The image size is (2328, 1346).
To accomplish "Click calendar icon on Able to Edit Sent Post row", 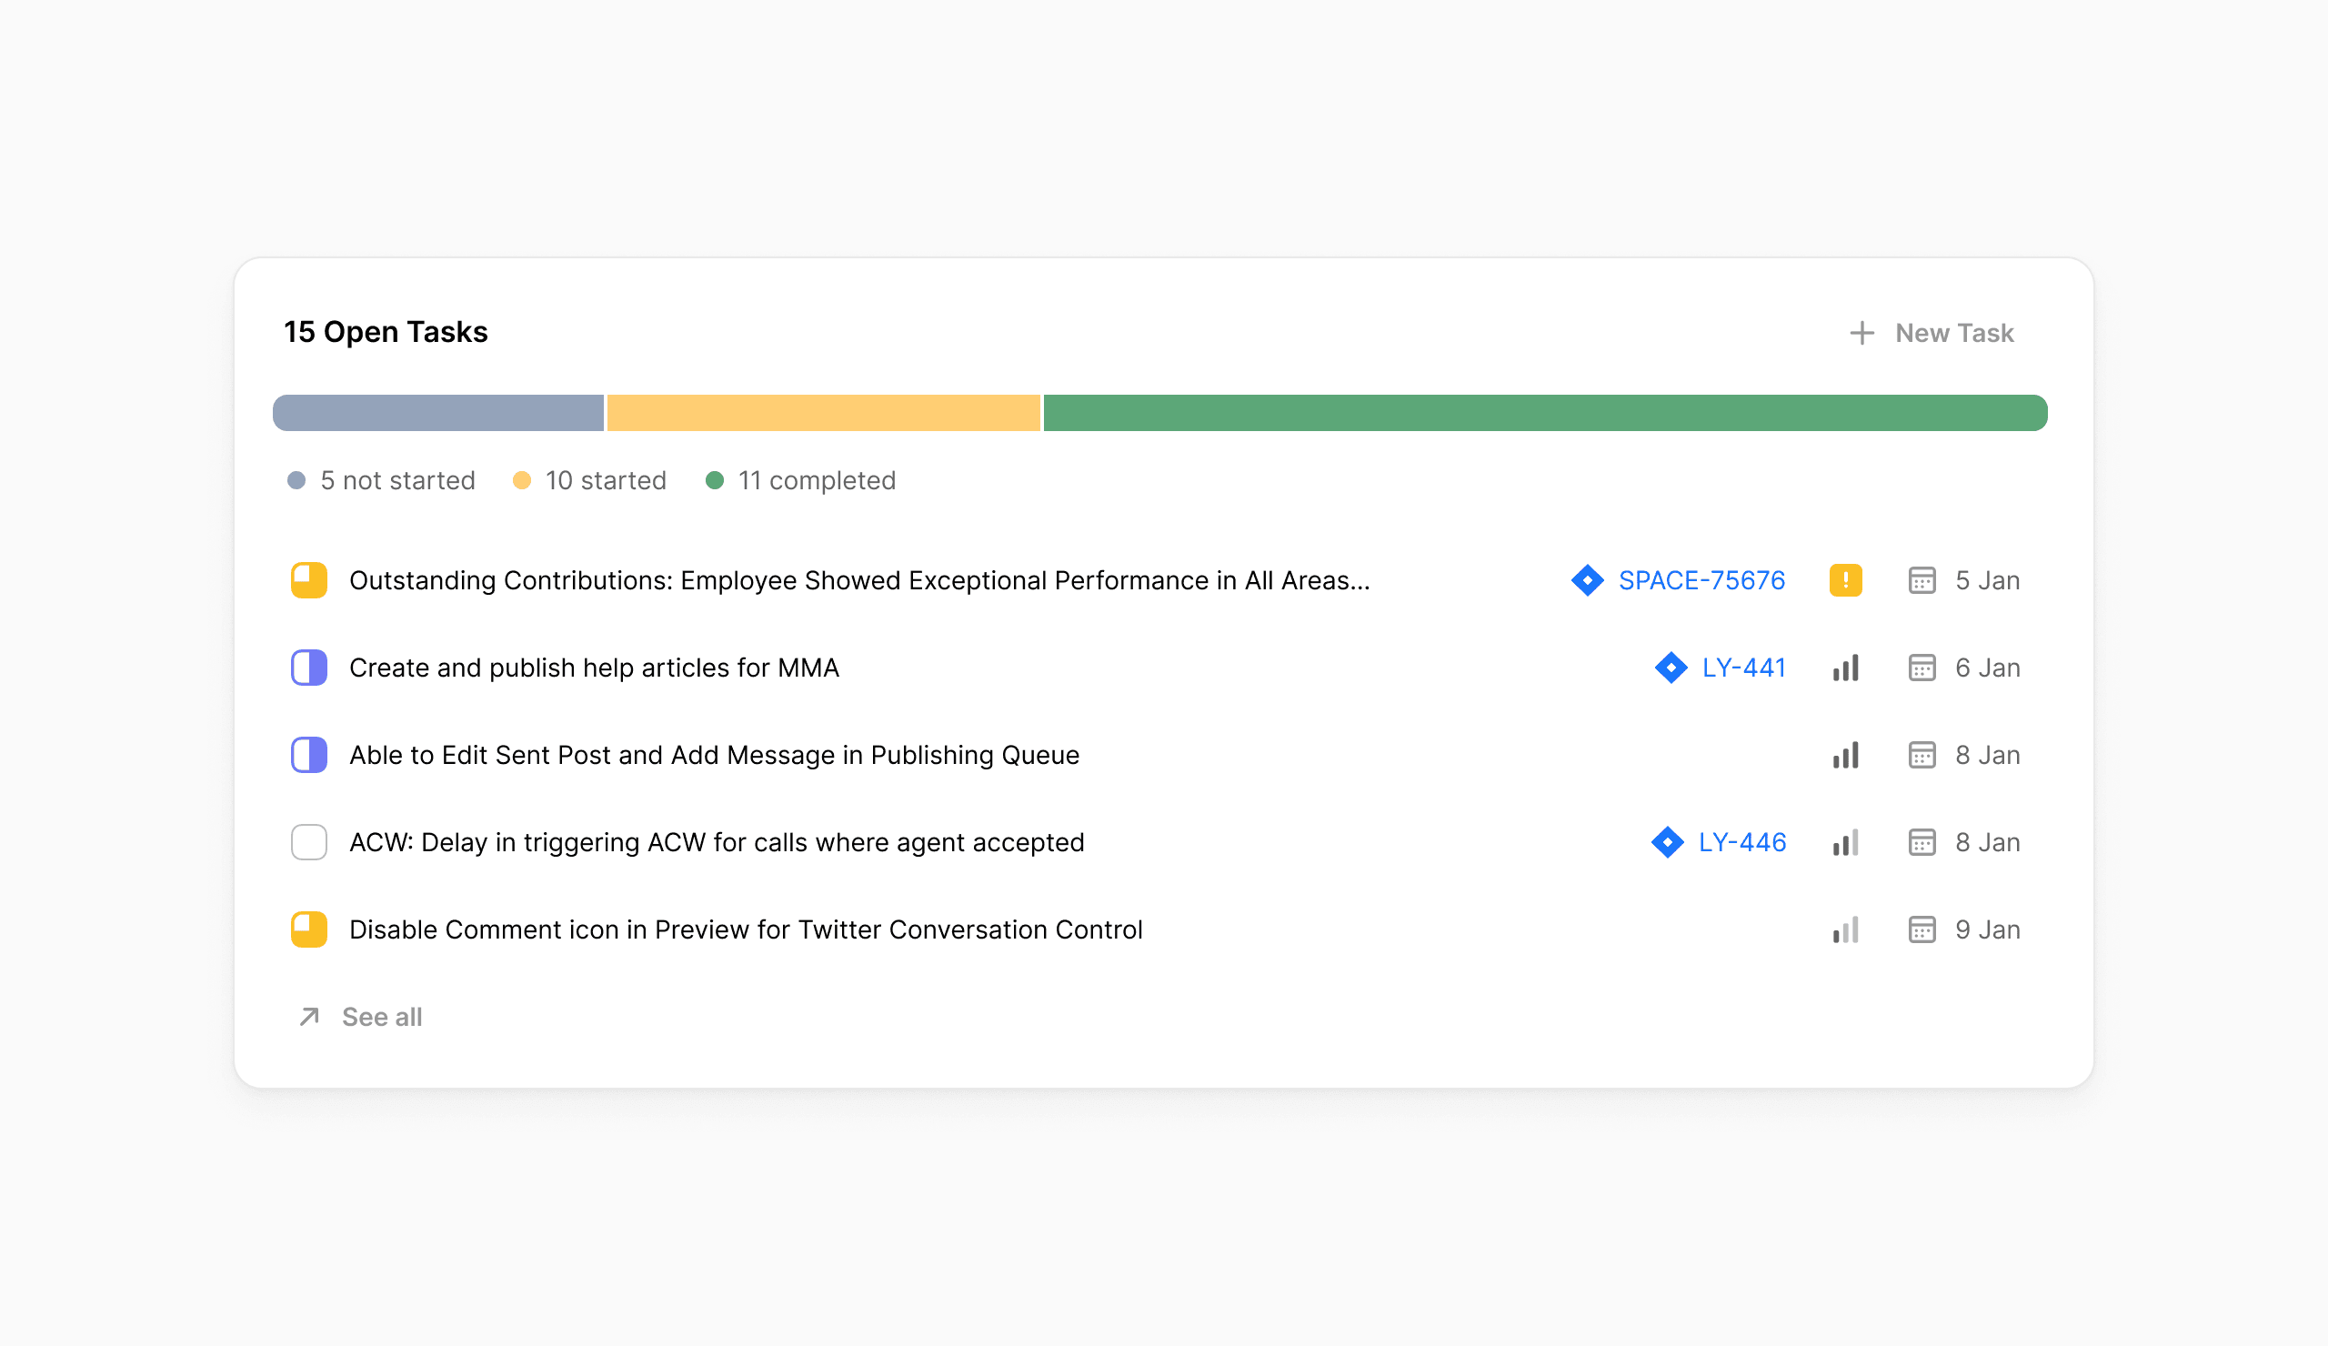I will pyautogui.click(x=1922, y=755).
